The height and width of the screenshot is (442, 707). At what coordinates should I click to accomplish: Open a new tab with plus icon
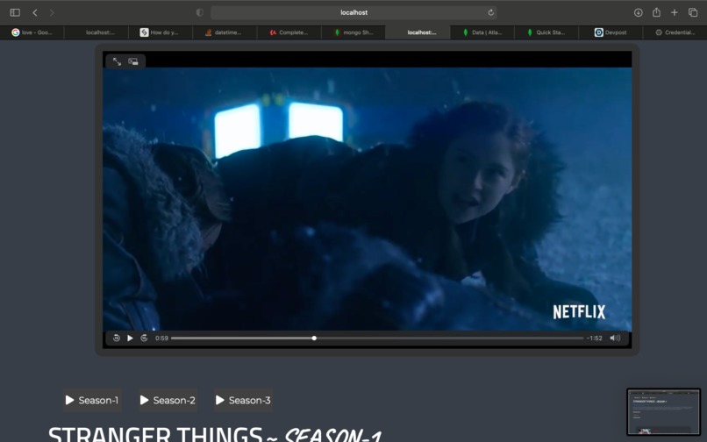coord(674,12)
